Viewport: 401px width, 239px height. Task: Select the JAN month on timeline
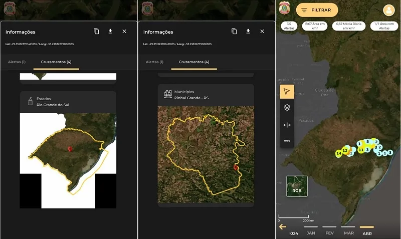311,232
